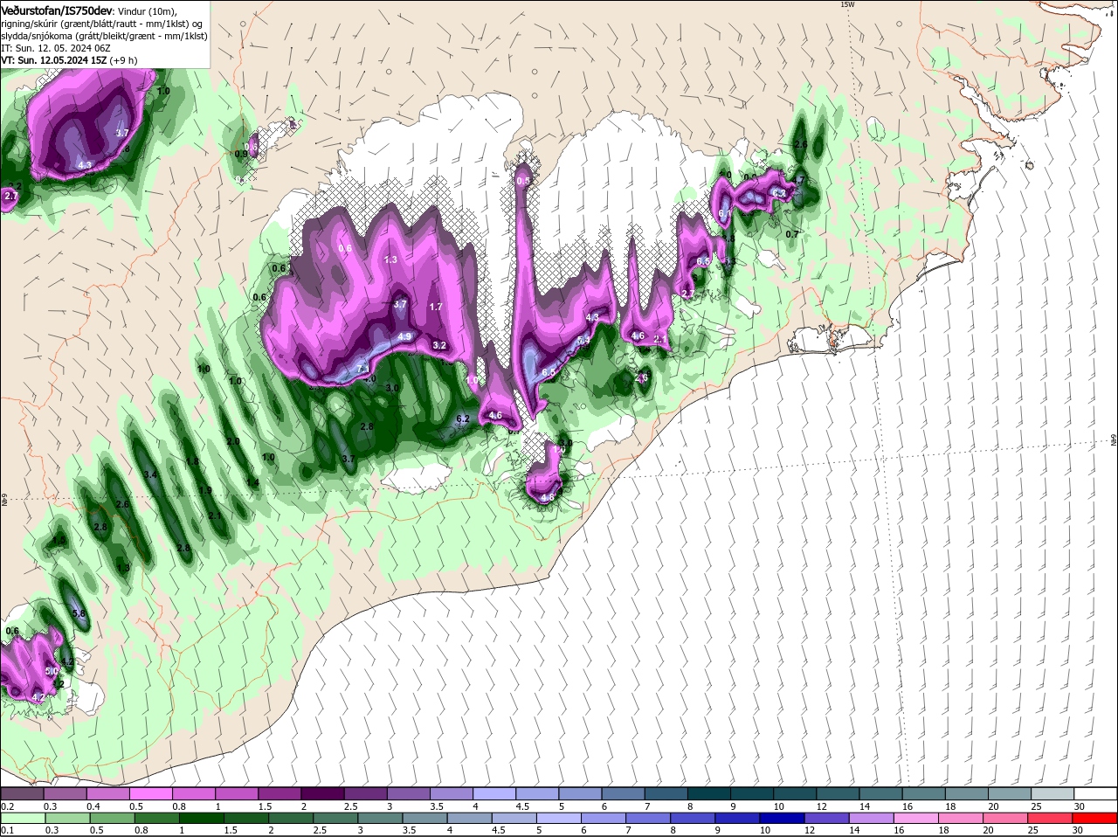Click the '(+9 h)' forecast offset text

[121, 60]
